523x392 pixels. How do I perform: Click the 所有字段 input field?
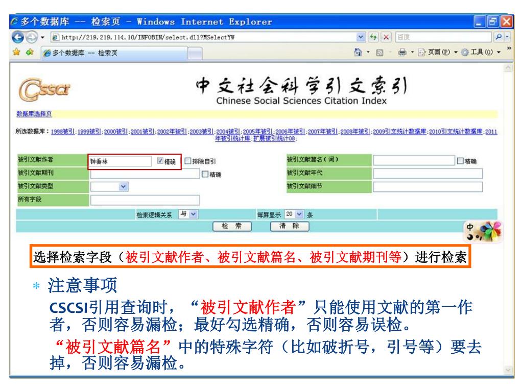(x=145, y=200)
